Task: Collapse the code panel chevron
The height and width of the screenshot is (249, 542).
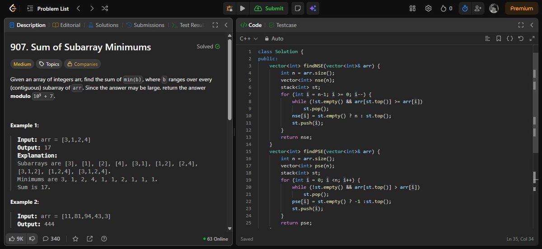Action: 532,25
